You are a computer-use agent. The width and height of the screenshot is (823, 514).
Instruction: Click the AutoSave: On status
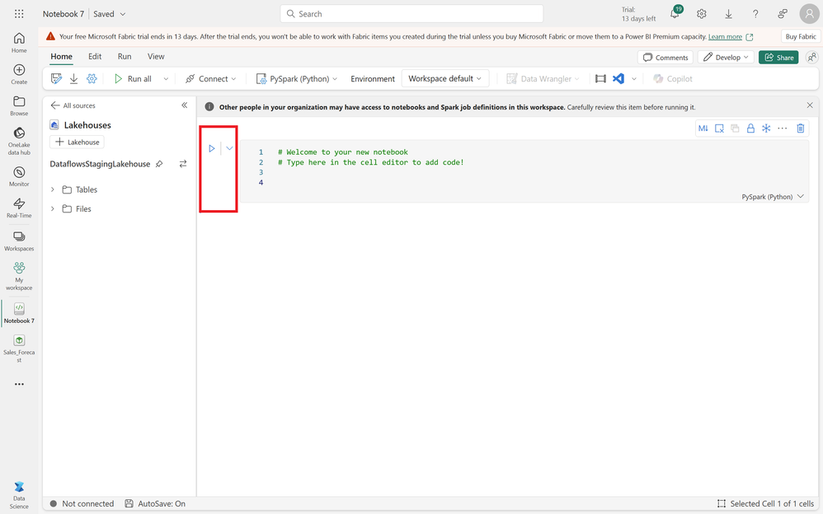pyautogui.click(x=155, y=503)
